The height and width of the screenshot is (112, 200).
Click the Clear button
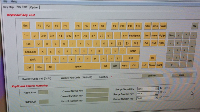(x=182, y=75)
